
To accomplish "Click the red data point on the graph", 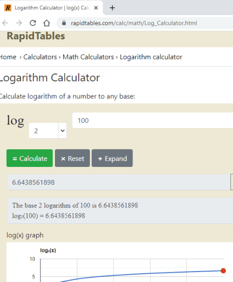I will (x=223, y=271).
